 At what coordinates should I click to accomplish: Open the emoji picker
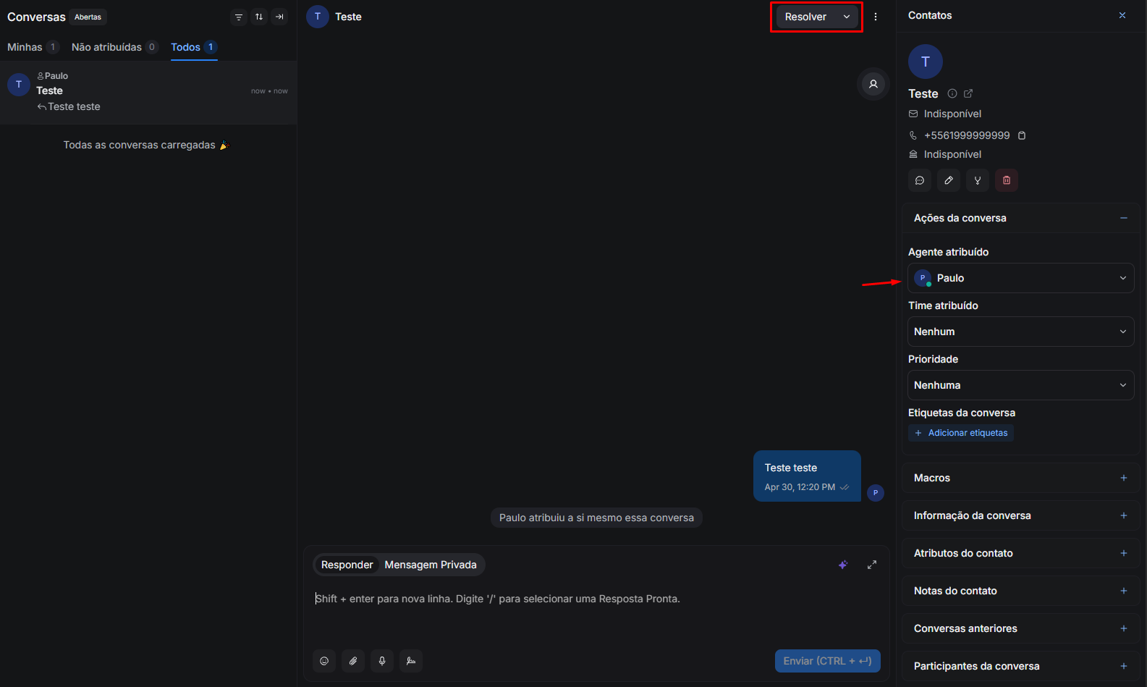pos(324,661)
